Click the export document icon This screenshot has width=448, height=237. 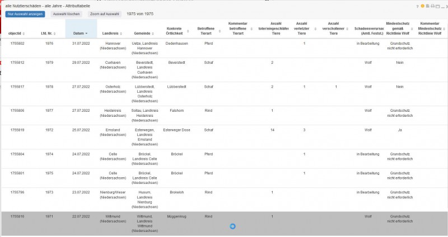(428, 6)
